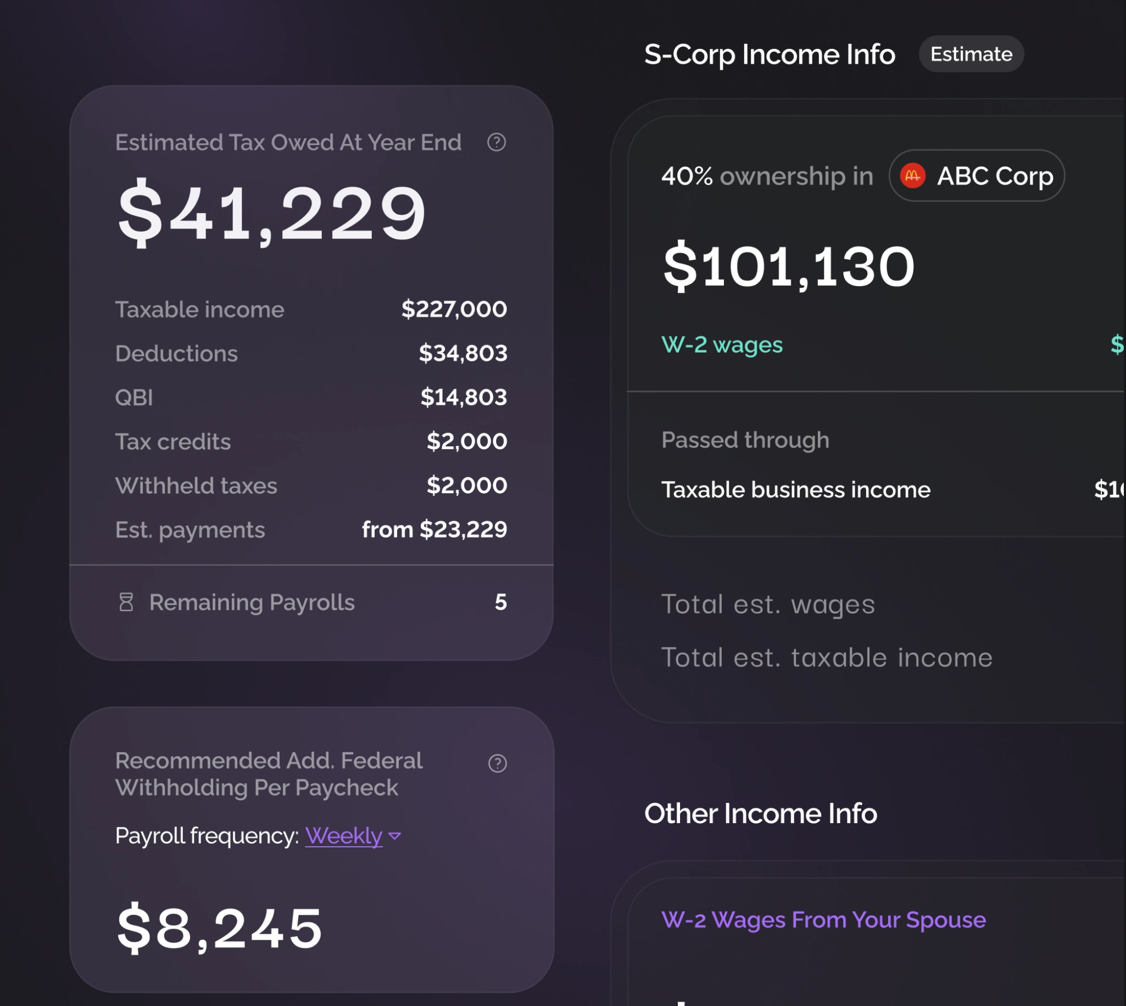Click the dropdown arrow next to Weekly
Viewport: 1126px width, 1006px height.
395,835
